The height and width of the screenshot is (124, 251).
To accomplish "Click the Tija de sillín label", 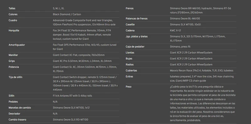I will 15,77.
